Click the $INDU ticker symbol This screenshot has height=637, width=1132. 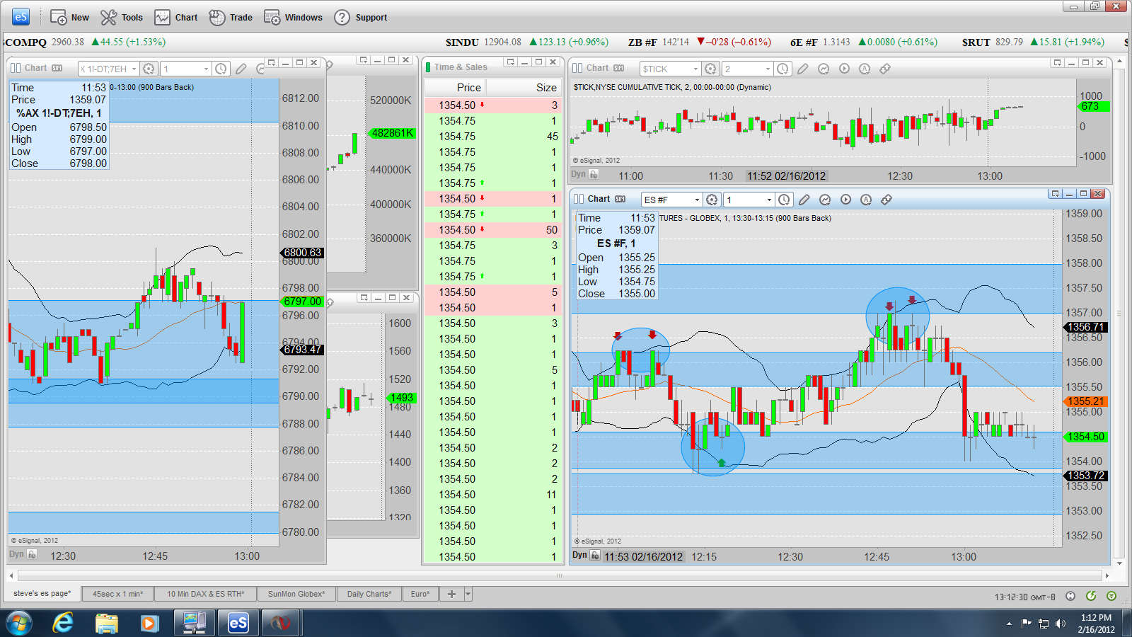(x=462, y=42)
